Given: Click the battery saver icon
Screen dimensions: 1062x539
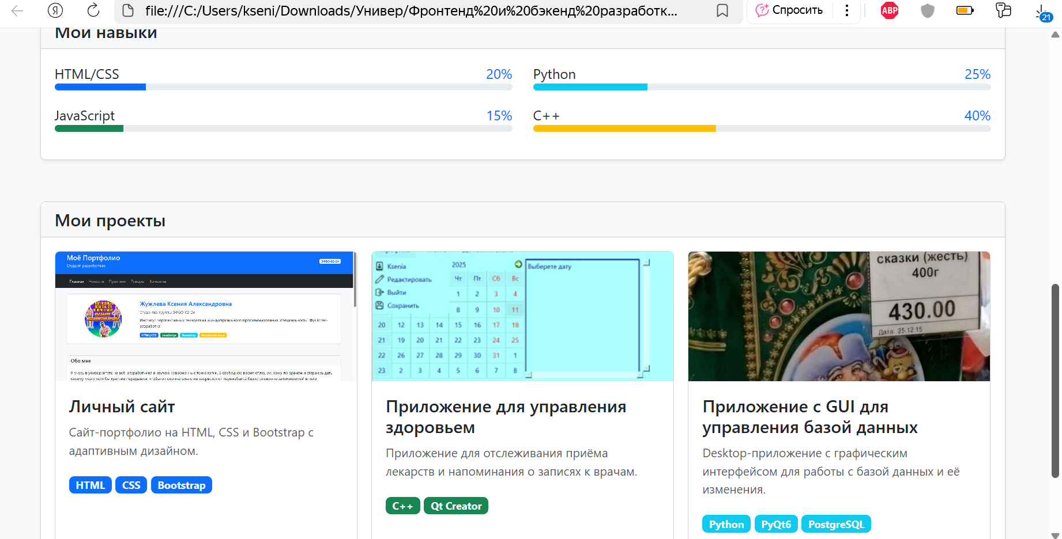Looking at the screenshot, I should click(x=965, y=10).
